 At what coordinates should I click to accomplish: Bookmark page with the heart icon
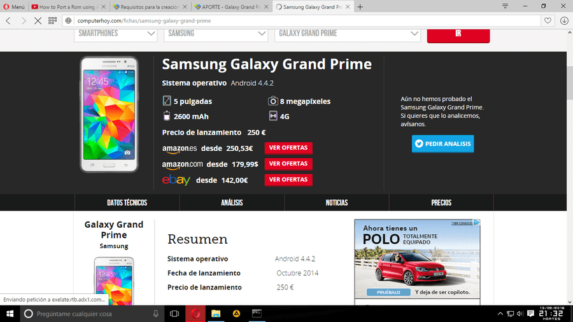[548, 21]
